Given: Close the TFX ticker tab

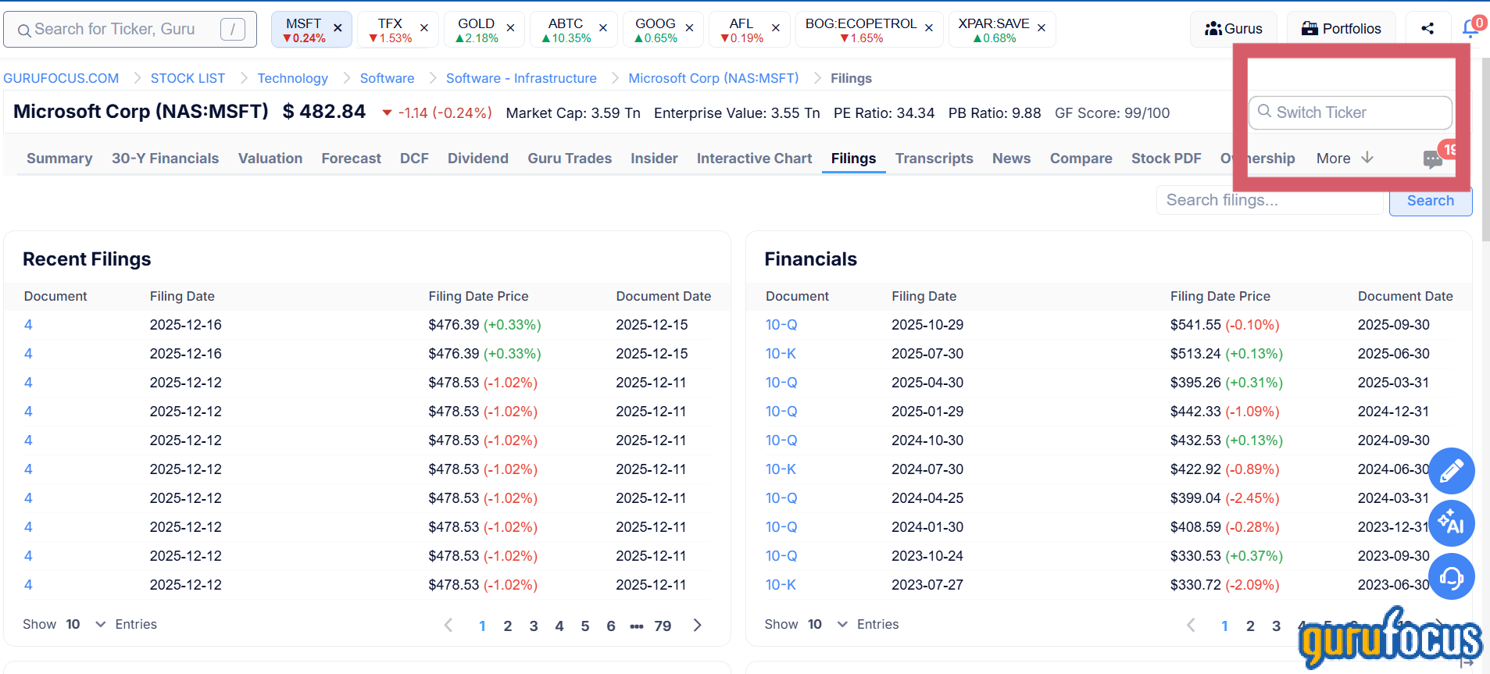Looking at the screenshot, I should point(424,28).
